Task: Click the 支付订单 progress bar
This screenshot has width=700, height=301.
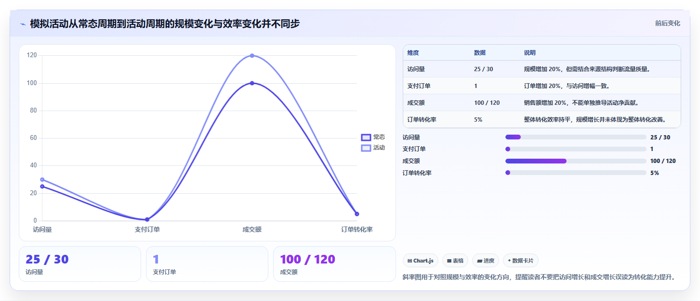Action: coord(576,149)
